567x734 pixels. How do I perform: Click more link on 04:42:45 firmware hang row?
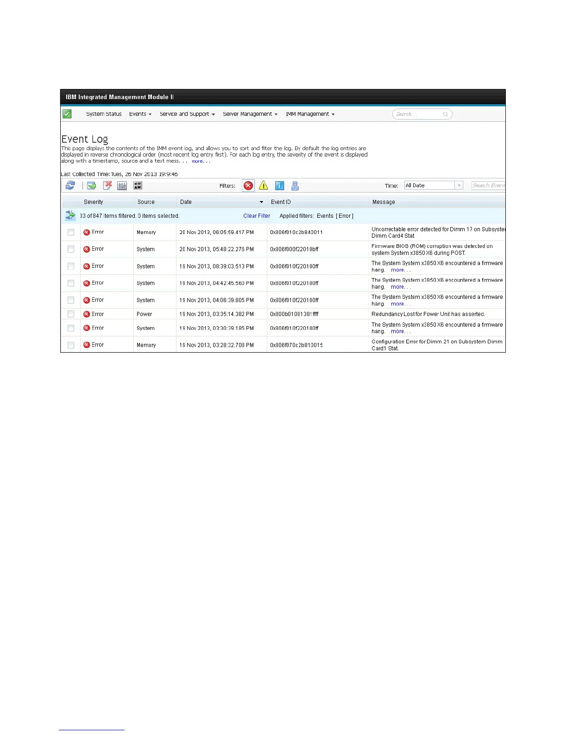[x=401, y=287]
